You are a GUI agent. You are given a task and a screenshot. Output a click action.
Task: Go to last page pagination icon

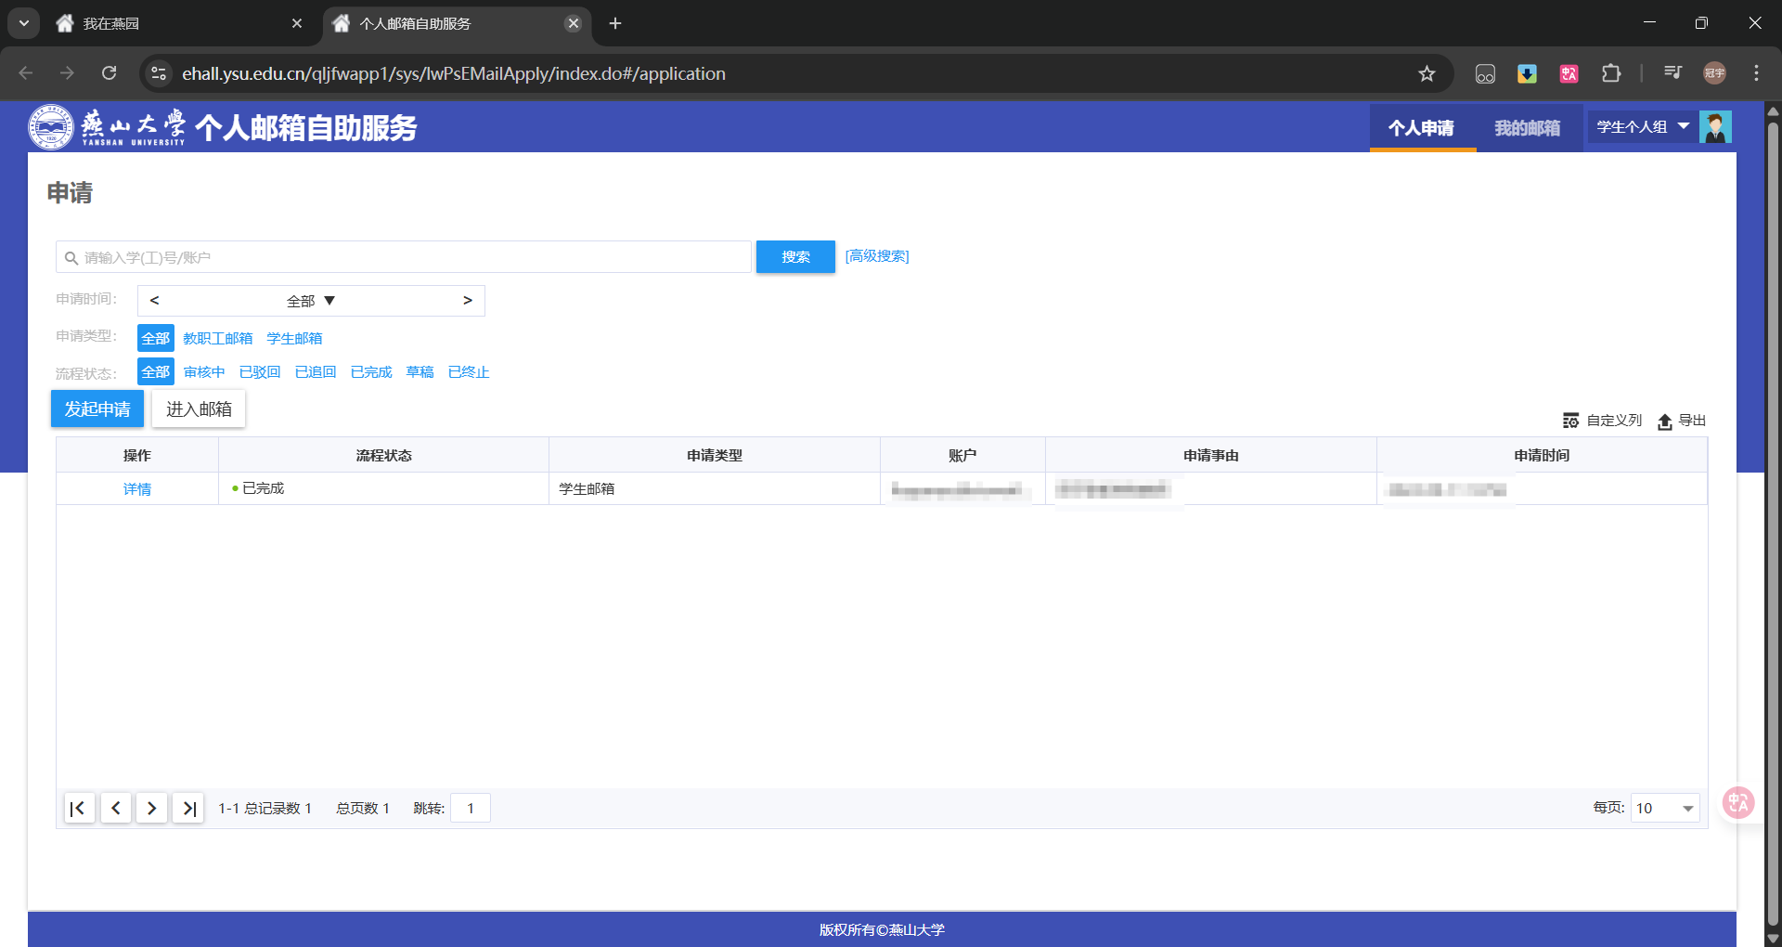click(188, 809)
